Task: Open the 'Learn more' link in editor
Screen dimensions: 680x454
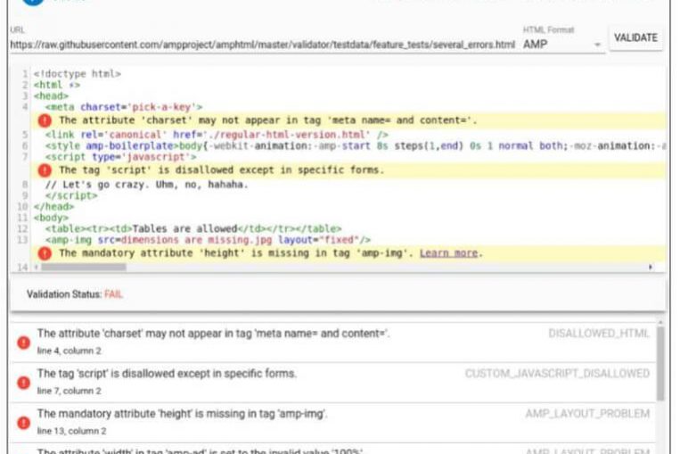Action: pos(448,253)
